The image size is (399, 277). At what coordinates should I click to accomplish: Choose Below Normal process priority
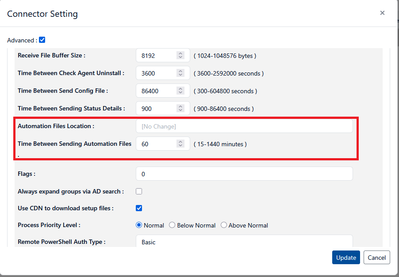[172, 225]
